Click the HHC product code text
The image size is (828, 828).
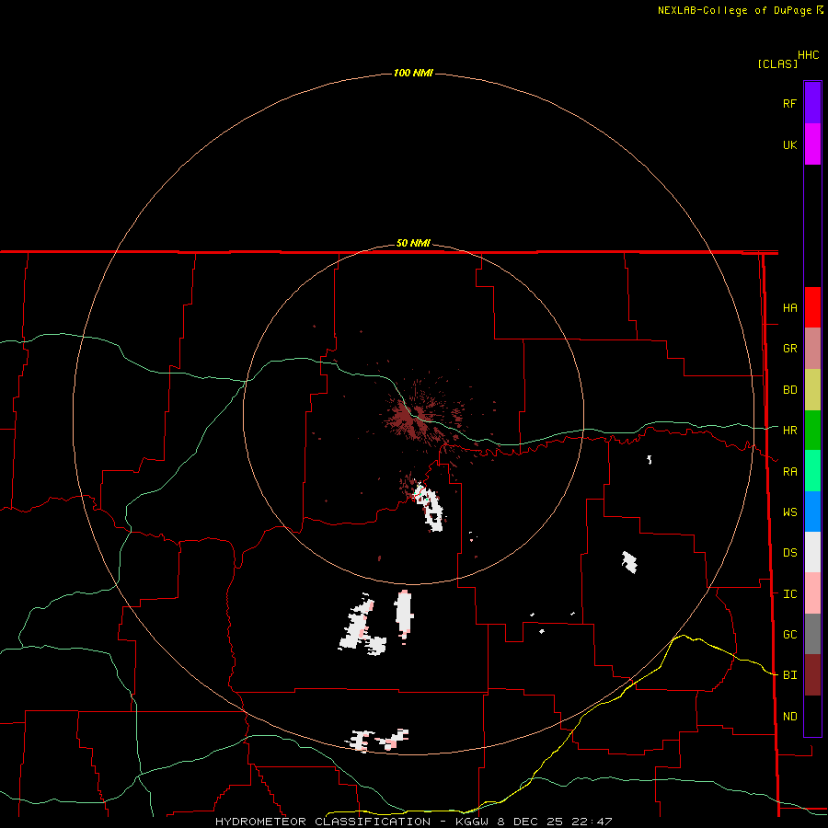[809, 55]
